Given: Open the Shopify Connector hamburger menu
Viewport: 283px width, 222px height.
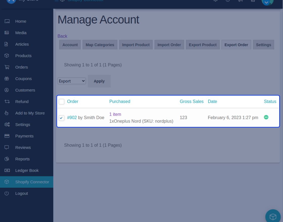Looking at the screenshot, I should click(56, 1).
